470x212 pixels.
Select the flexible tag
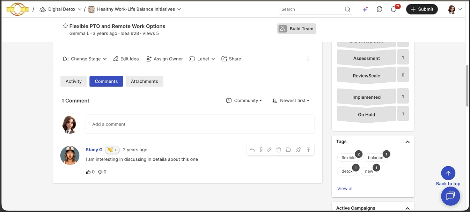(x=348, y=158)
